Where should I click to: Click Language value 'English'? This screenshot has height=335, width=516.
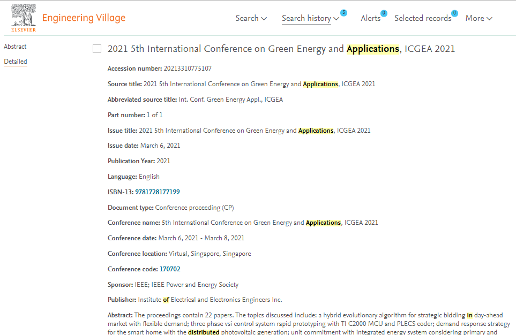[149, 177]
